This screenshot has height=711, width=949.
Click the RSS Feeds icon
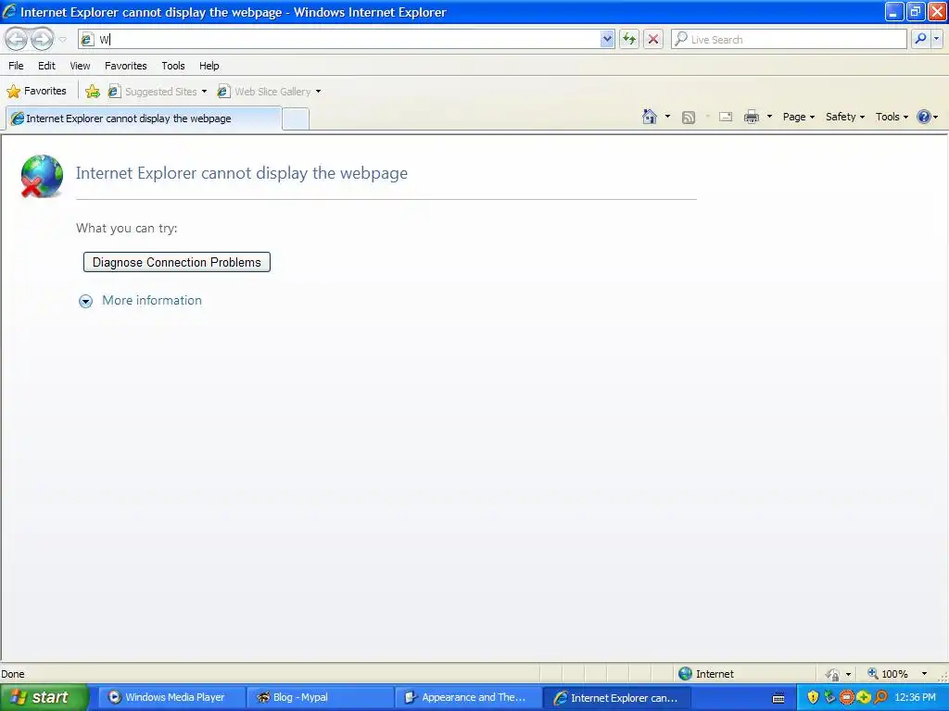tap(689, 118)
